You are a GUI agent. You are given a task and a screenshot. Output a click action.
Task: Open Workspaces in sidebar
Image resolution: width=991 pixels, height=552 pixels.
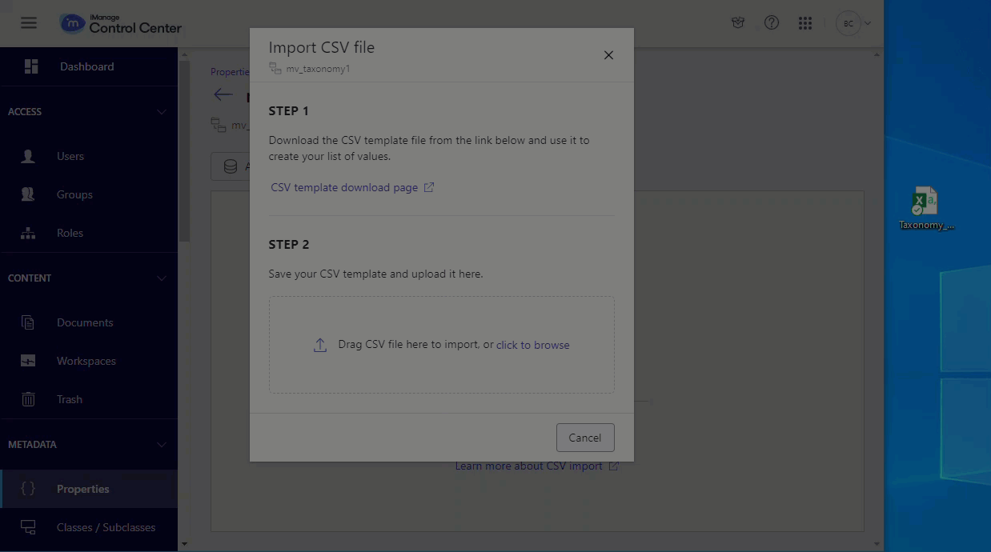coord(86,361)
